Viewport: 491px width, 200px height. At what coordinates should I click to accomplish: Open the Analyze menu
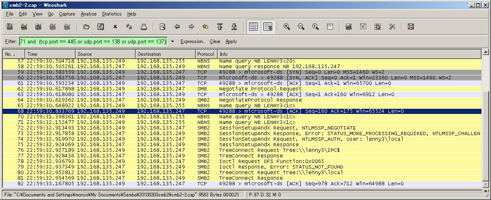tap(88, 14)
